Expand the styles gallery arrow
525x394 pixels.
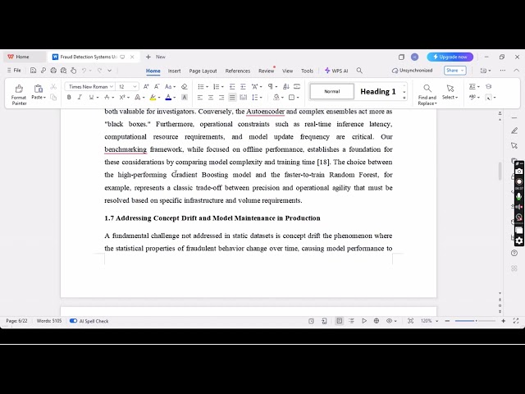(x=404, y=98)
